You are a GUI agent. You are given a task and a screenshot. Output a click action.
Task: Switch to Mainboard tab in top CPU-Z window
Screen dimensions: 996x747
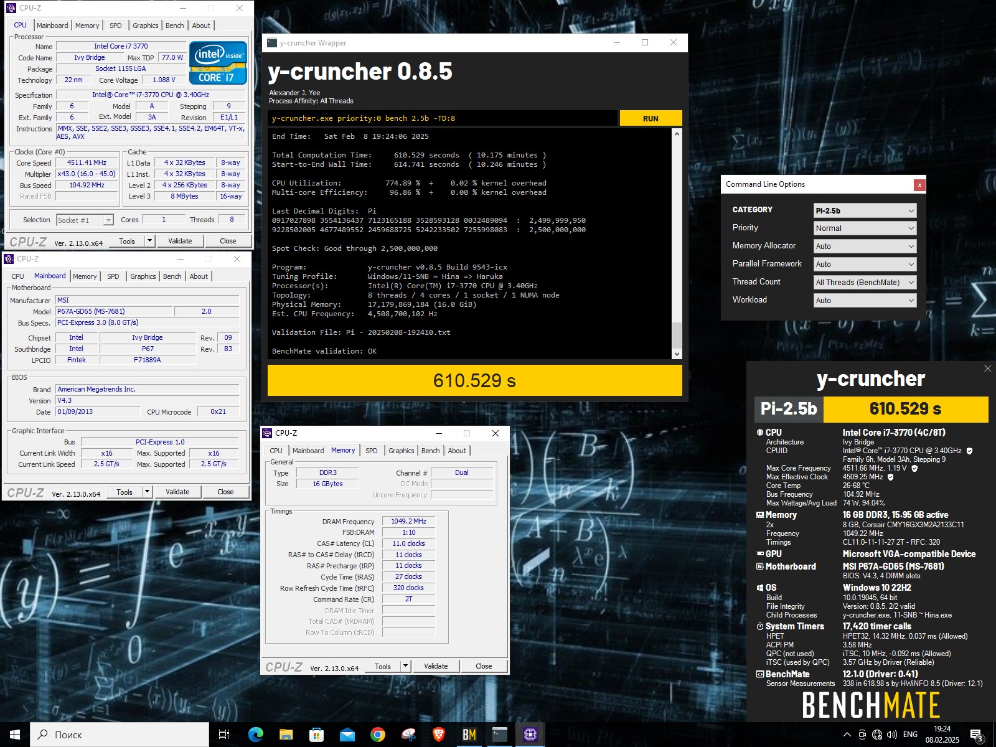pos(52,26)
